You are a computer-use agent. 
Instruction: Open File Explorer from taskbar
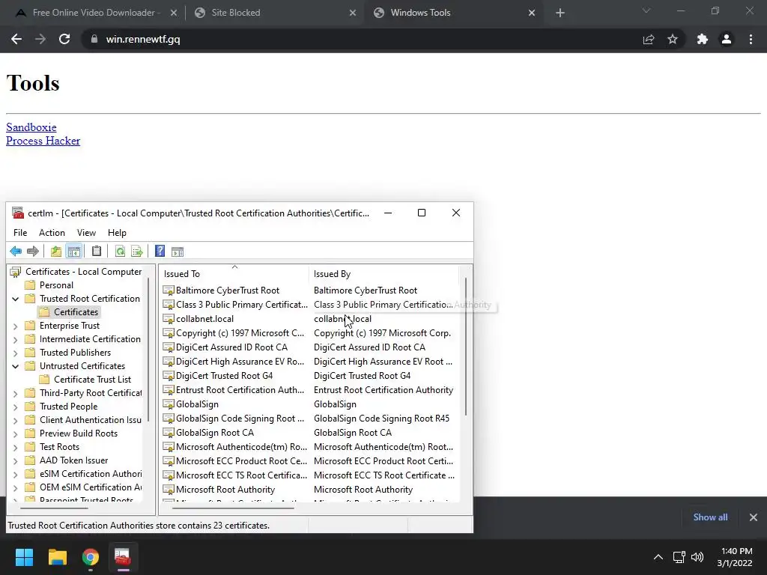(57, 557)
